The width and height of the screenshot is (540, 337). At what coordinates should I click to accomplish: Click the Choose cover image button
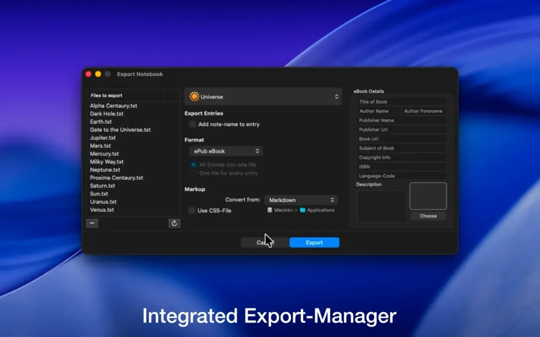pyautogui.click(x=428, y=216)
